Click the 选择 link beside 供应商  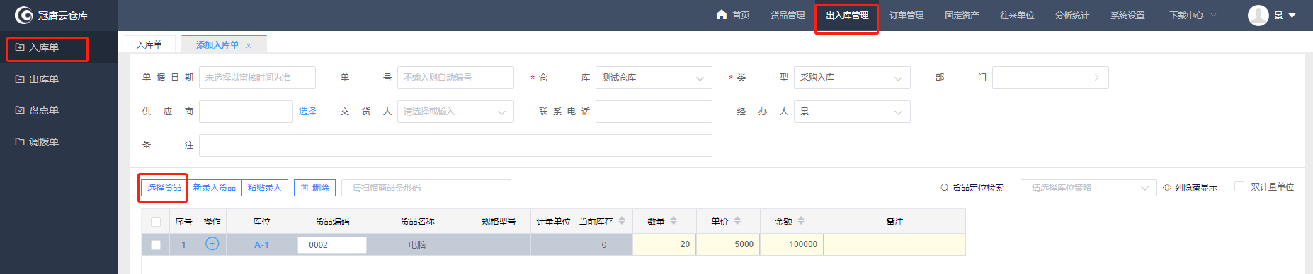point(307,112)
